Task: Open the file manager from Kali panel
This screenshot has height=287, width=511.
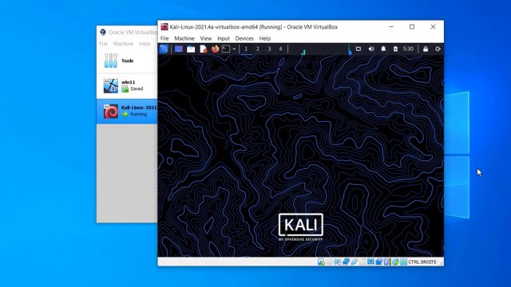Action: point(191,49)
